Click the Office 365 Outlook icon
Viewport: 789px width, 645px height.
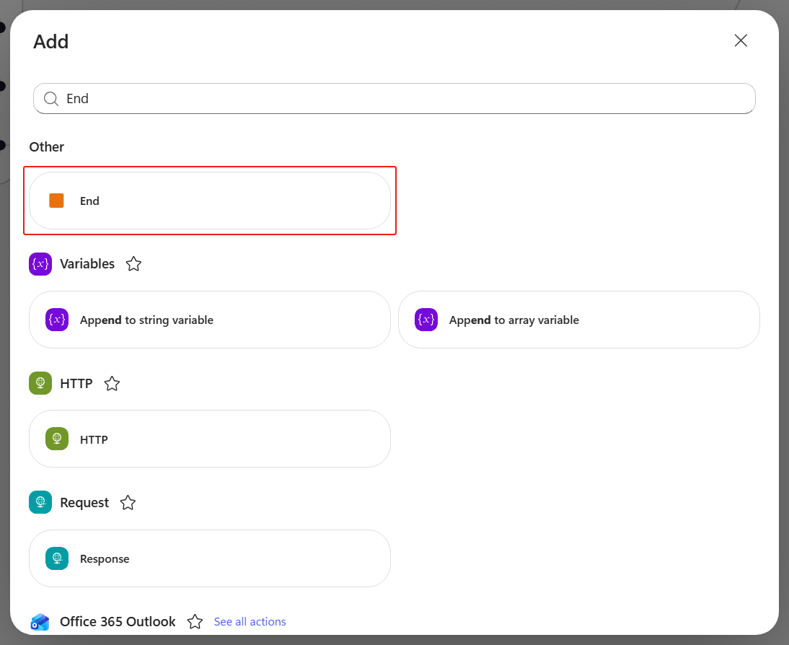tap(40, 622)
